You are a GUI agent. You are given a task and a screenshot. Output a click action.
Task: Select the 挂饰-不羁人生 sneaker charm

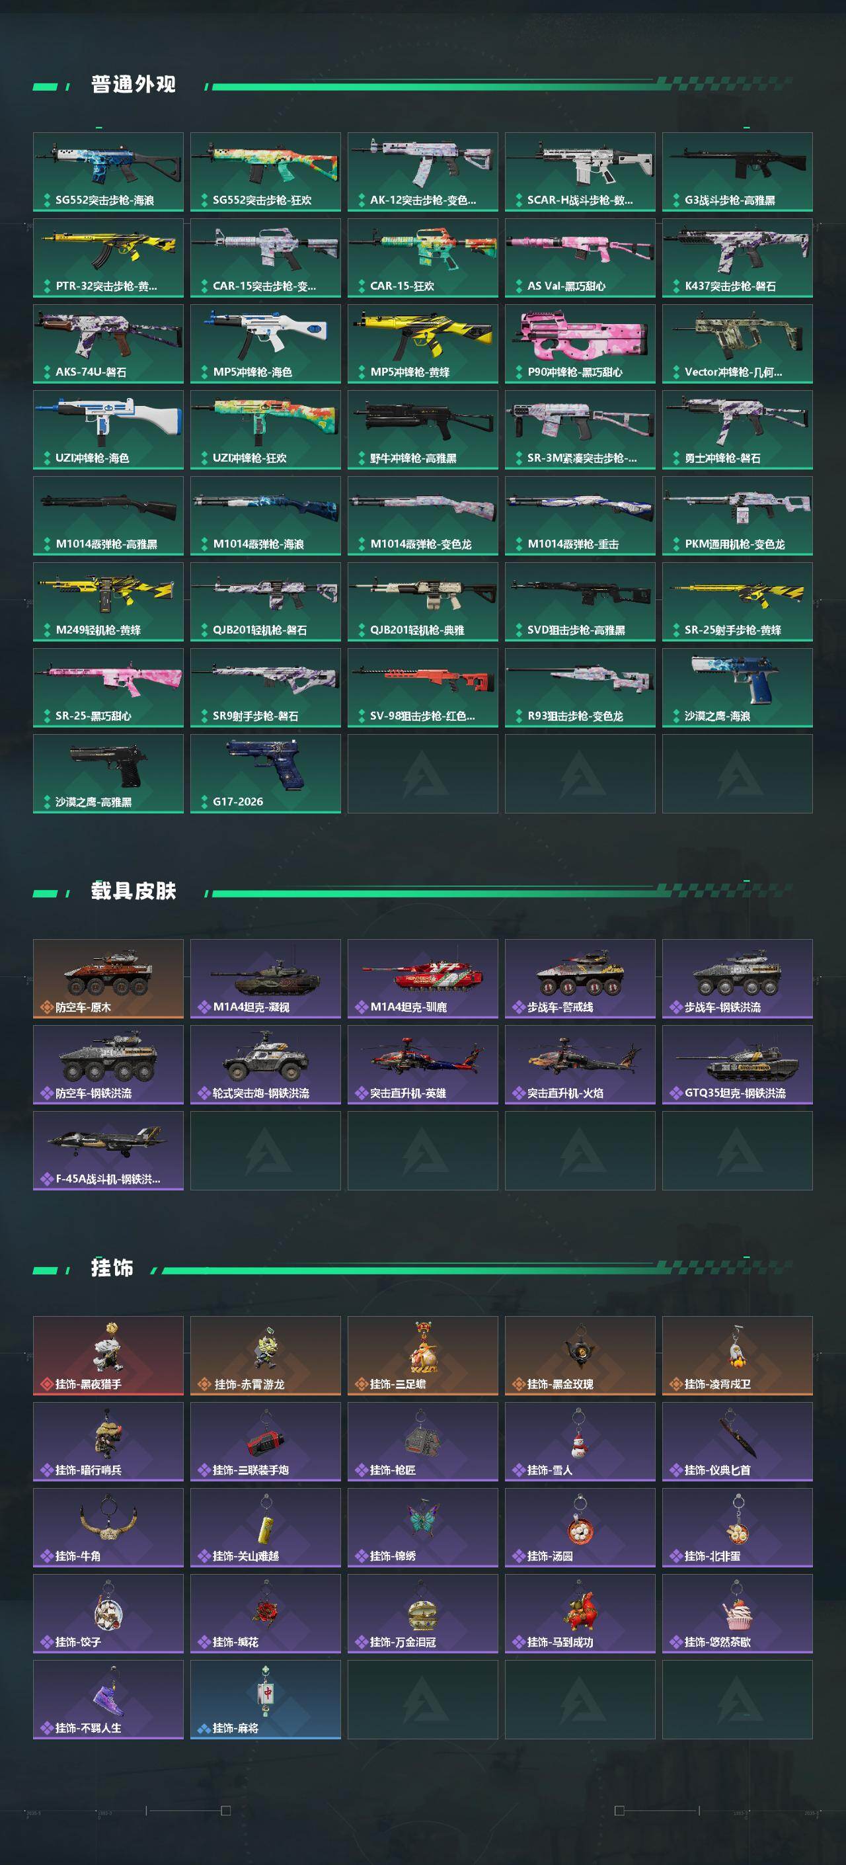point(108,1700)
